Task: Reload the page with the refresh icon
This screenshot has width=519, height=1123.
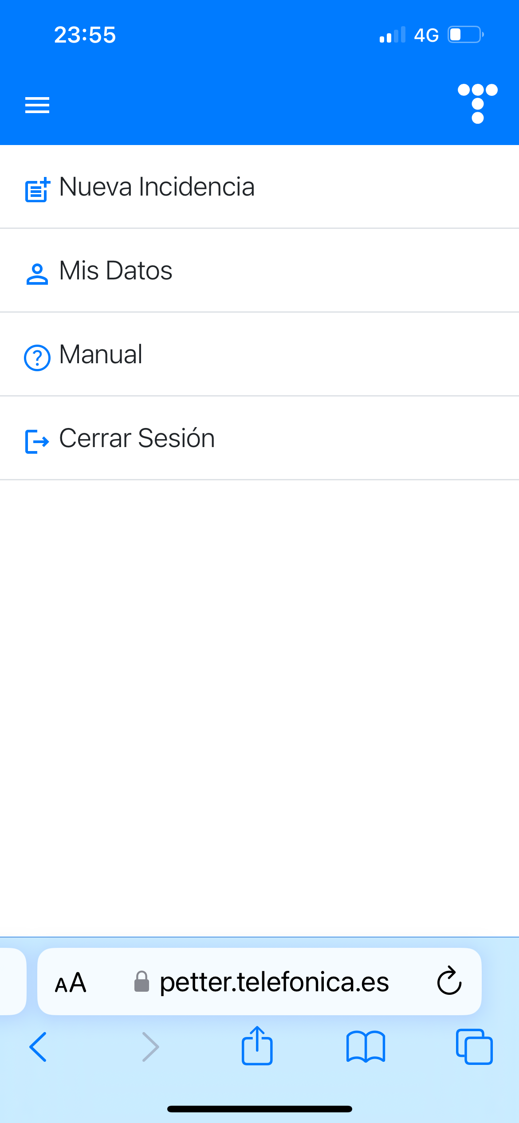Action: 449,981
